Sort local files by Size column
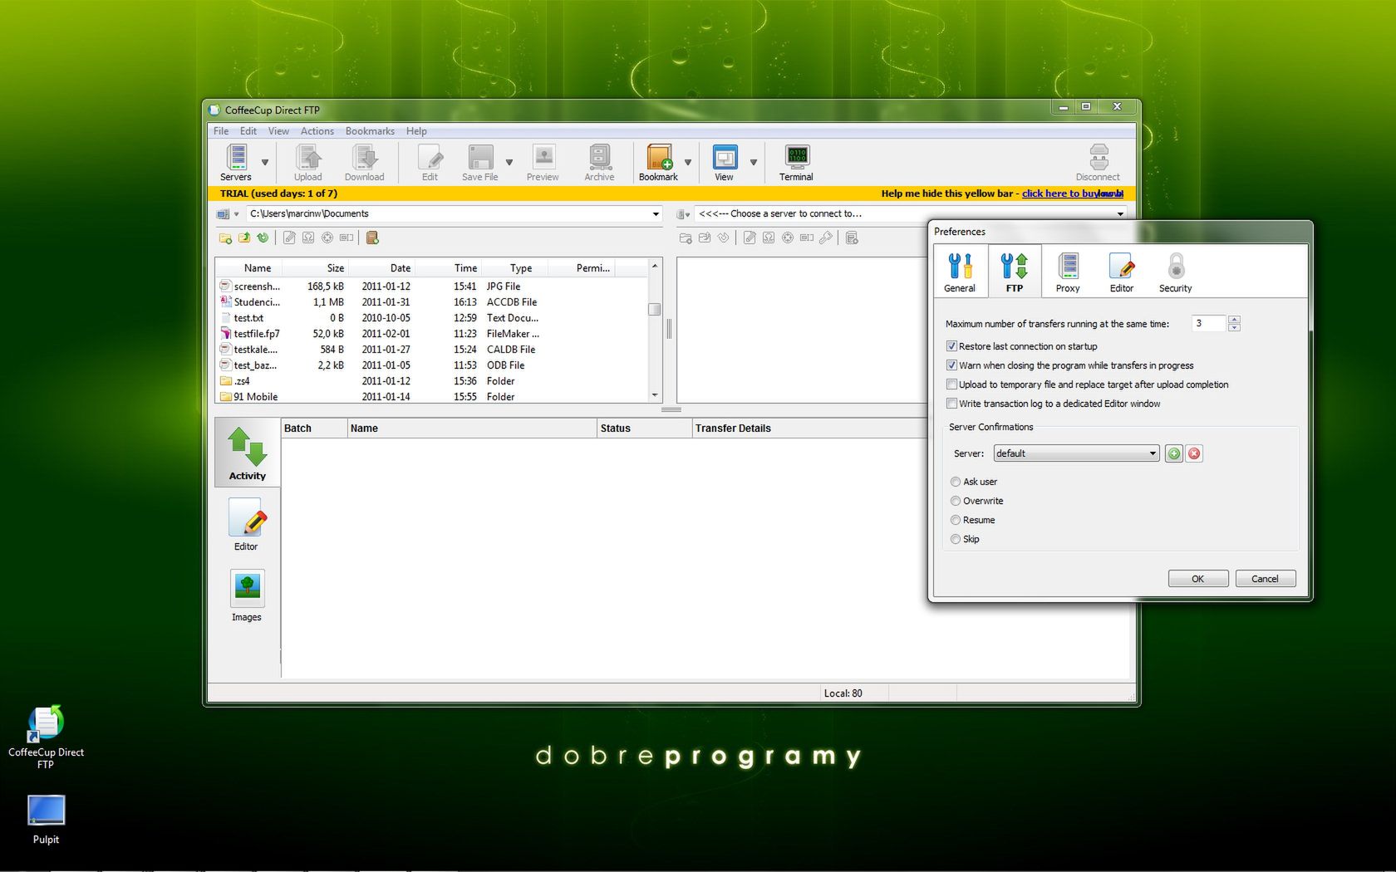 (x=316, y=268)
